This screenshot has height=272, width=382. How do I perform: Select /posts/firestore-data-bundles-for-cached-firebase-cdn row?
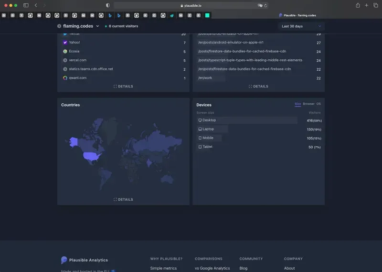coord(259,51)
